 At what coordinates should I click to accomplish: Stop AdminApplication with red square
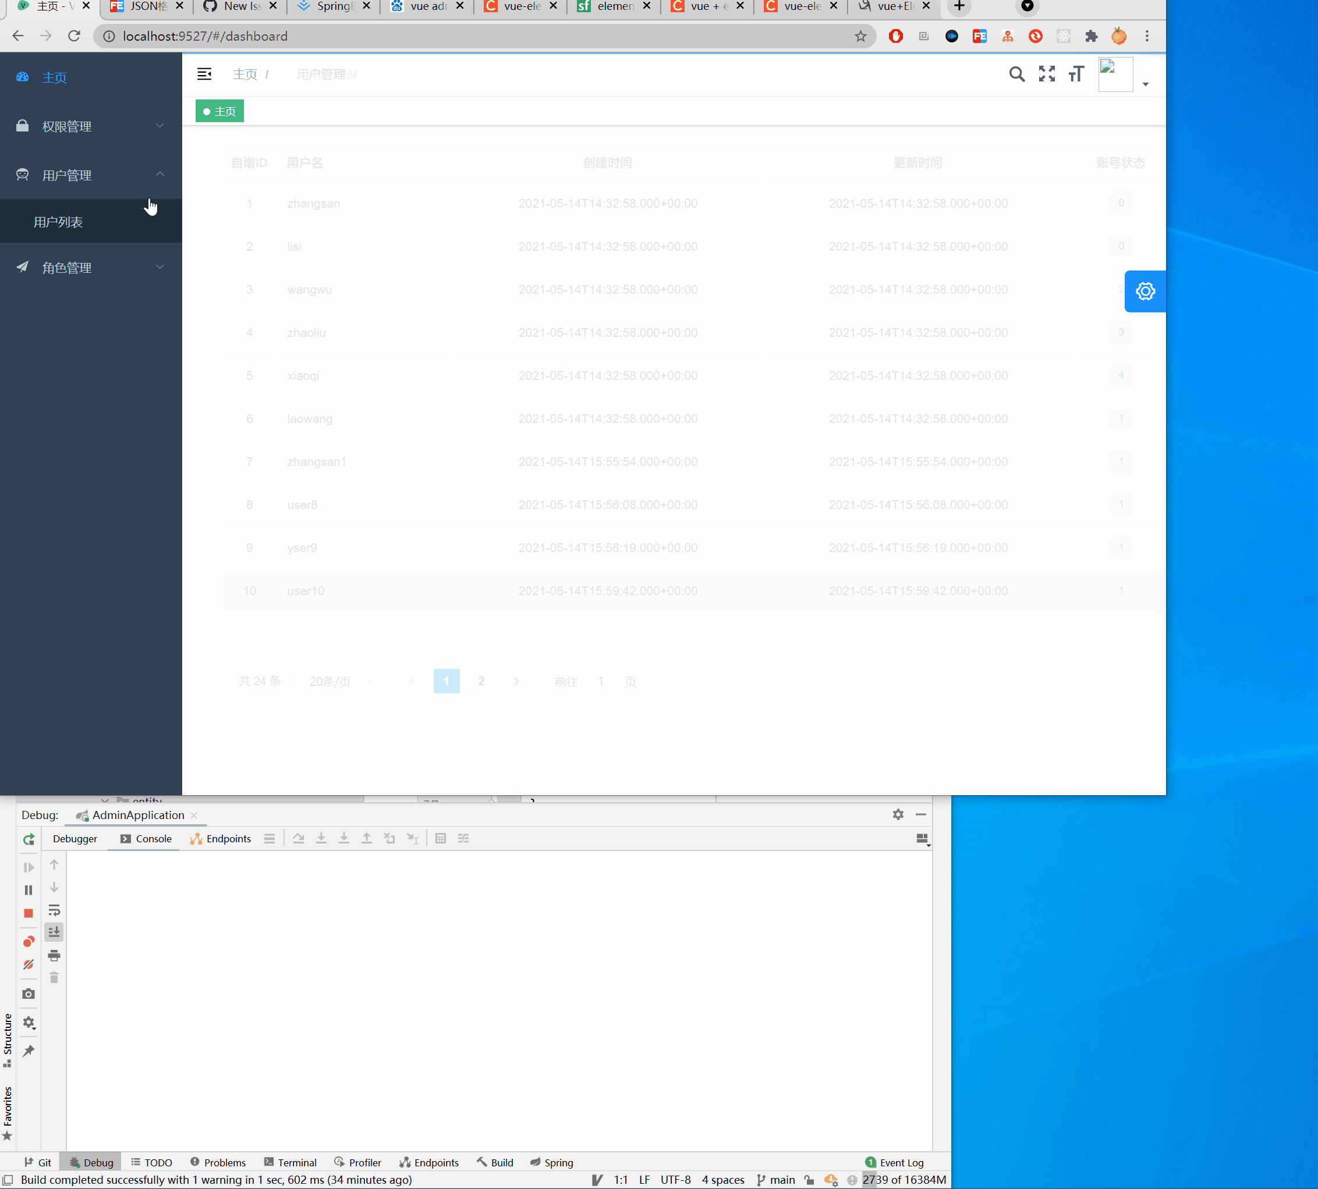tap(29, 913)
